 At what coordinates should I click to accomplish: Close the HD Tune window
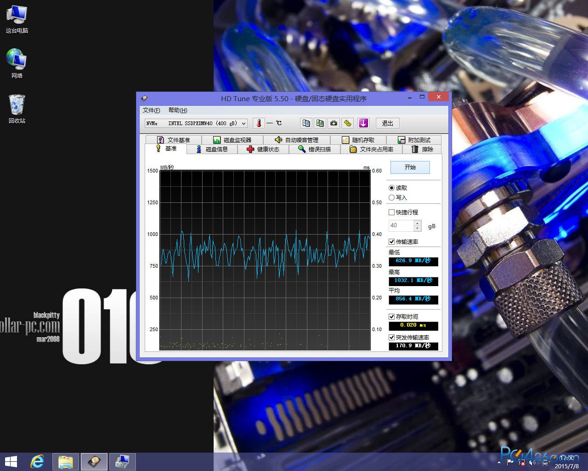click(439, 97)
